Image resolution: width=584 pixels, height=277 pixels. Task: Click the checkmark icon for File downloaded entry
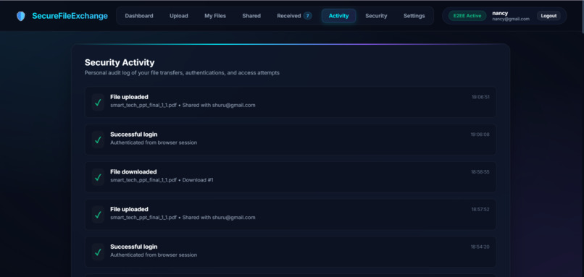tap(98, 177)
